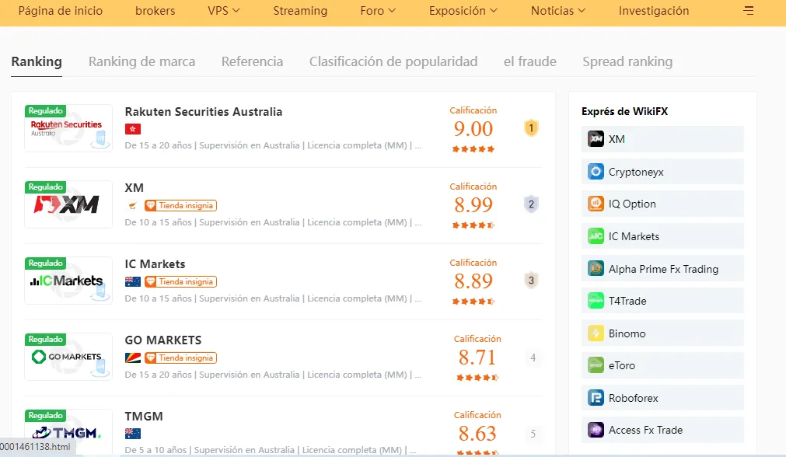Click the XM broker logo thumbnail
The height and width of the screenshot is (457, 786).
(x=68, y=204)
